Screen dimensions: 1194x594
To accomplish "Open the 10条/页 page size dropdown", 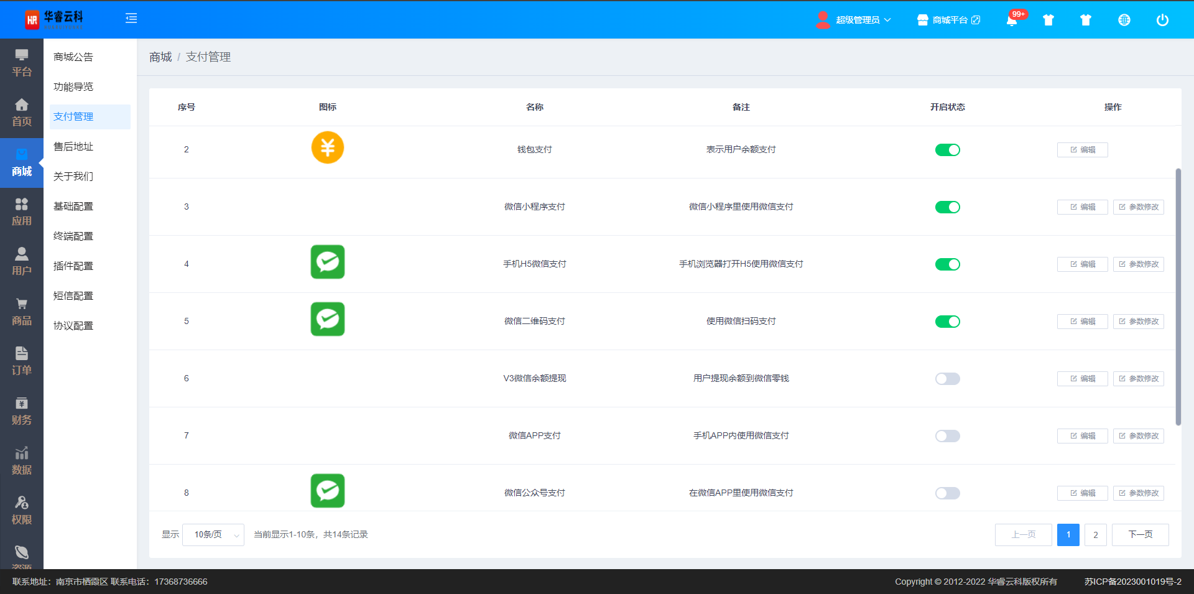I will tap(213, 535).
